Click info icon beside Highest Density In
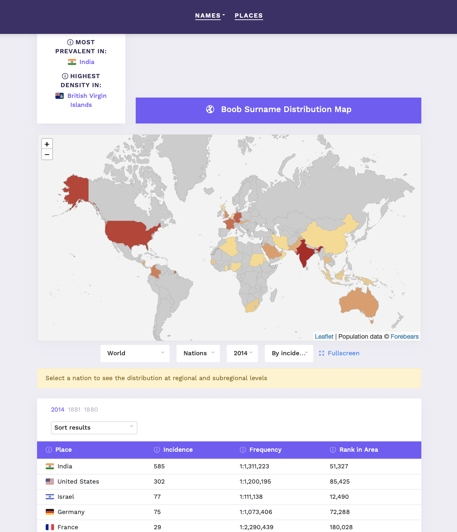 [65, 76]
